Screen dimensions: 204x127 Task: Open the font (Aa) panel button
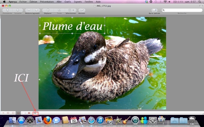coord(35,113)
